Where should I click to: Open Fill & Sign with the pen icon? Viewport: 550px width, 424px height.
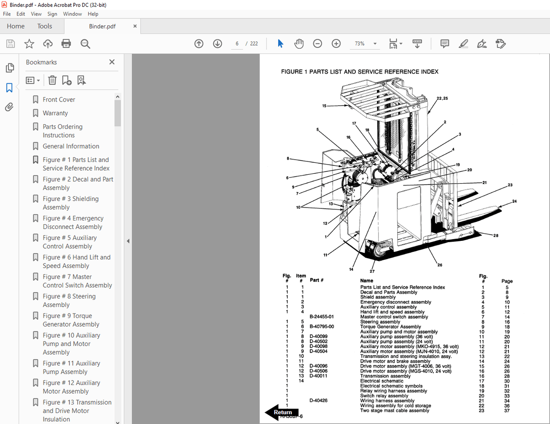pos(482,43)
